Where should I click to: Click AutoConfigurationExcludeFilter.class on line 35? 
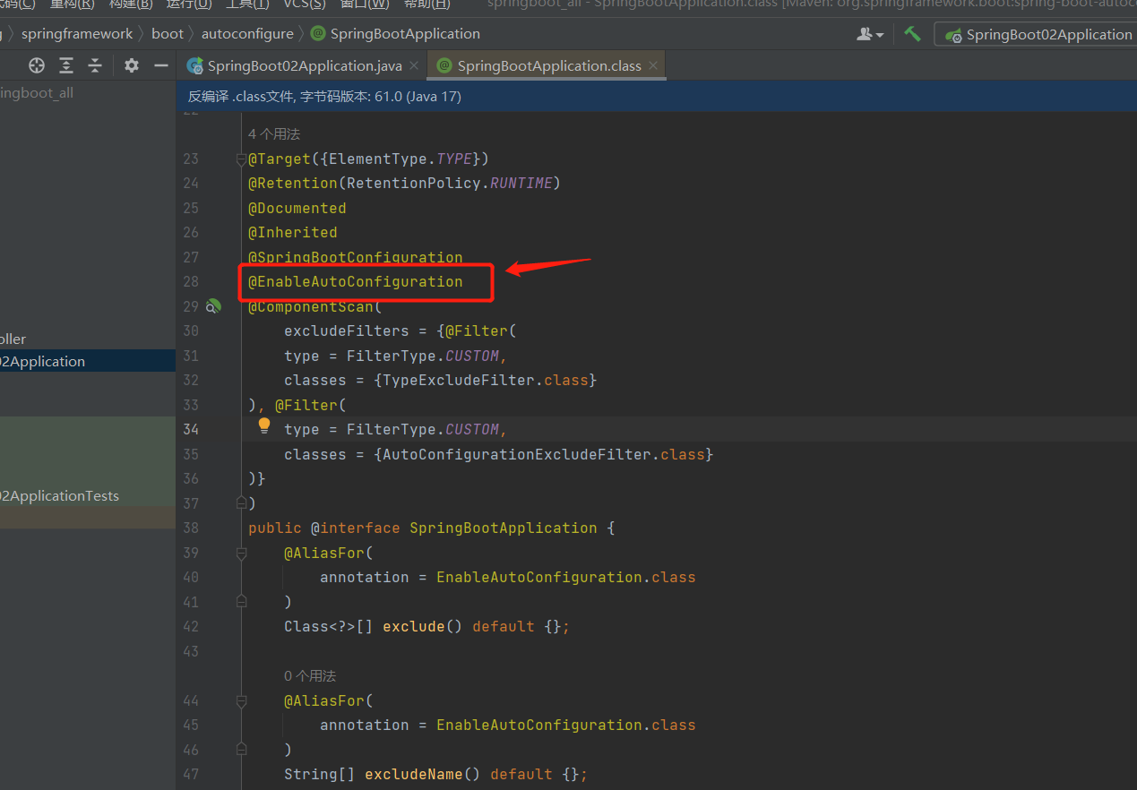click(544, 455)
